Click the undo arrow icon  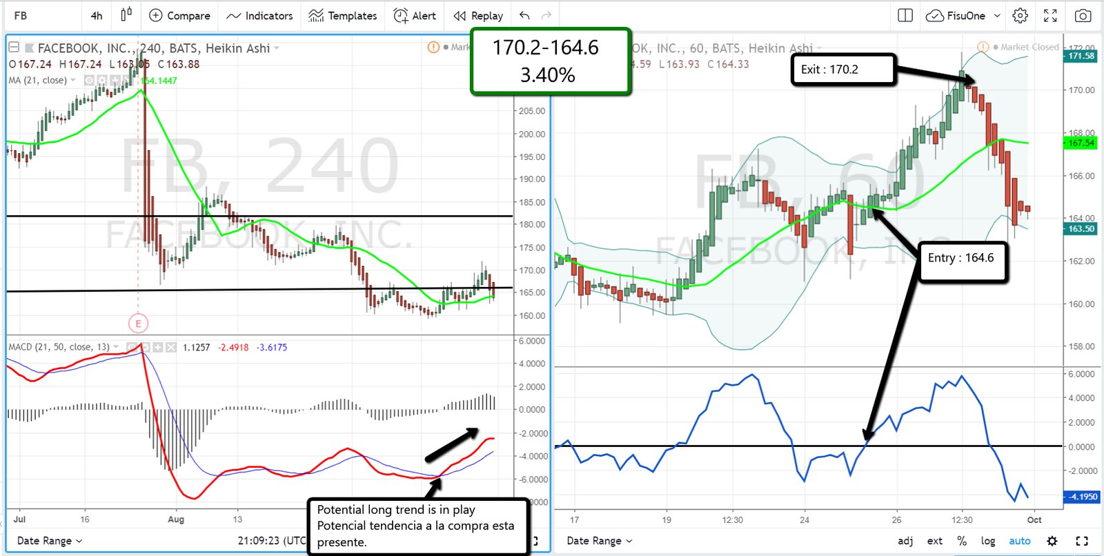(525, 15)
